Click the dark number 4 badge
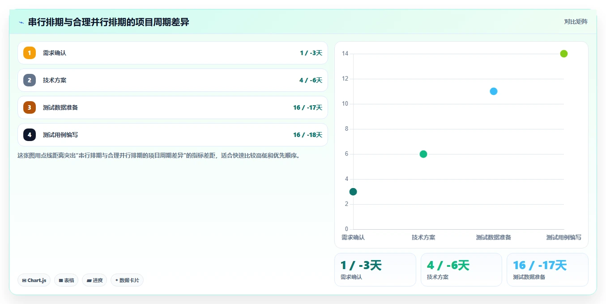606x304 pixels. 30,135
